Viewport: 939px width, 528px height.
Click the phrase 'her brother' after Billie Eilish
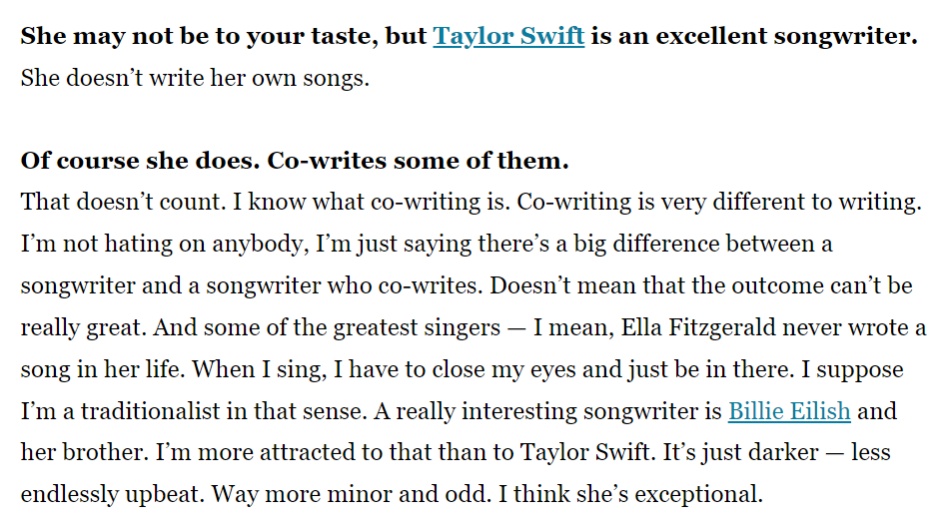coord(83,452)
